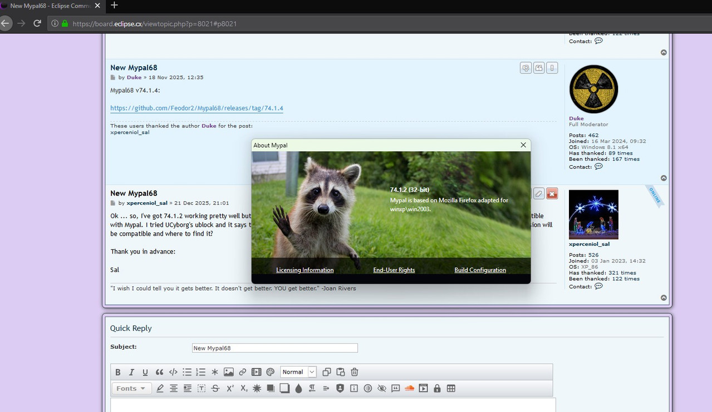Click xperceniol_sal's Christmas lights avatar
Viewport: 712px width, 412px height.
pos(593,215)
